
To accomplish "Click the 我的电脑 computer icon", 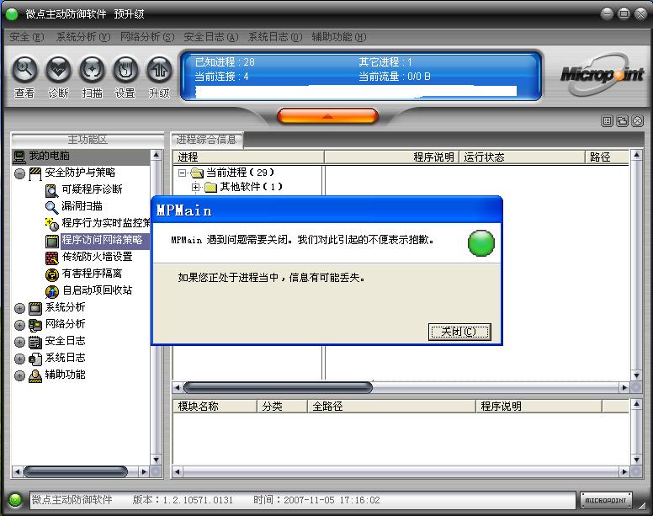I will (x=19, y=157).
